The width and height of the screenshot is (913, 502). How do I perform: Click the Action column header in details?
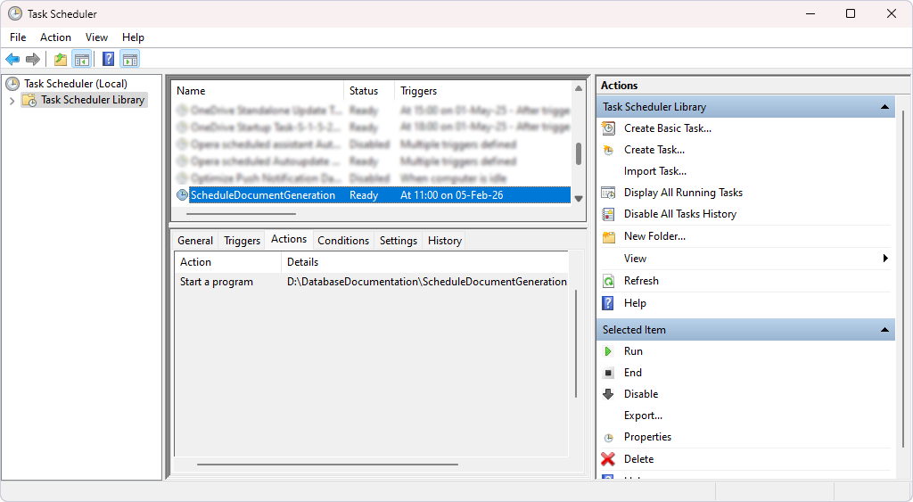tap(227, 262)
